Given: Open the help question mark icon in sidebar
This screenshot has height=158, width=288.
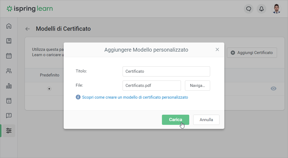Looking at the screenshot, I should (x=9, y=116).
